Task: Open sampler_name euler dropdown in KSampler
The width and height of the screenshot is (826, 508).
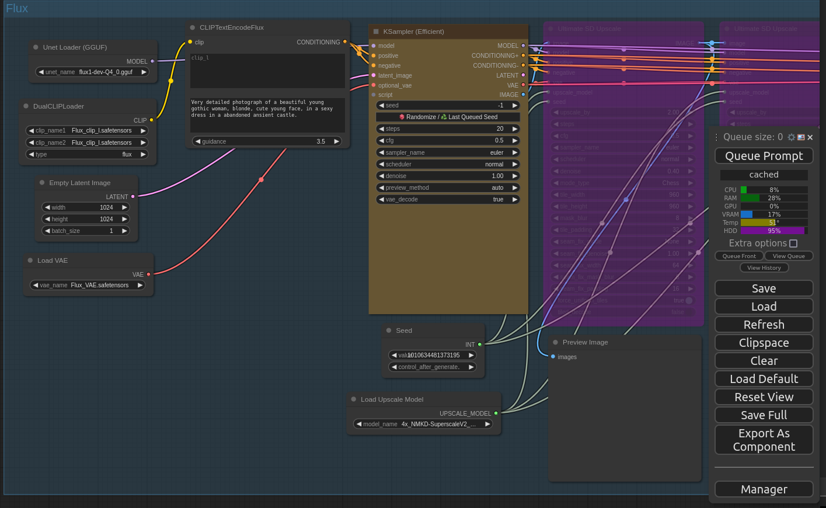Action: point(448,152)
